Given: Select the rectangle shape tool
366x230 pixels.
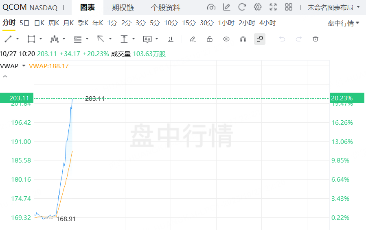Looking at the screenshot, I should click(x=31, y=39).
